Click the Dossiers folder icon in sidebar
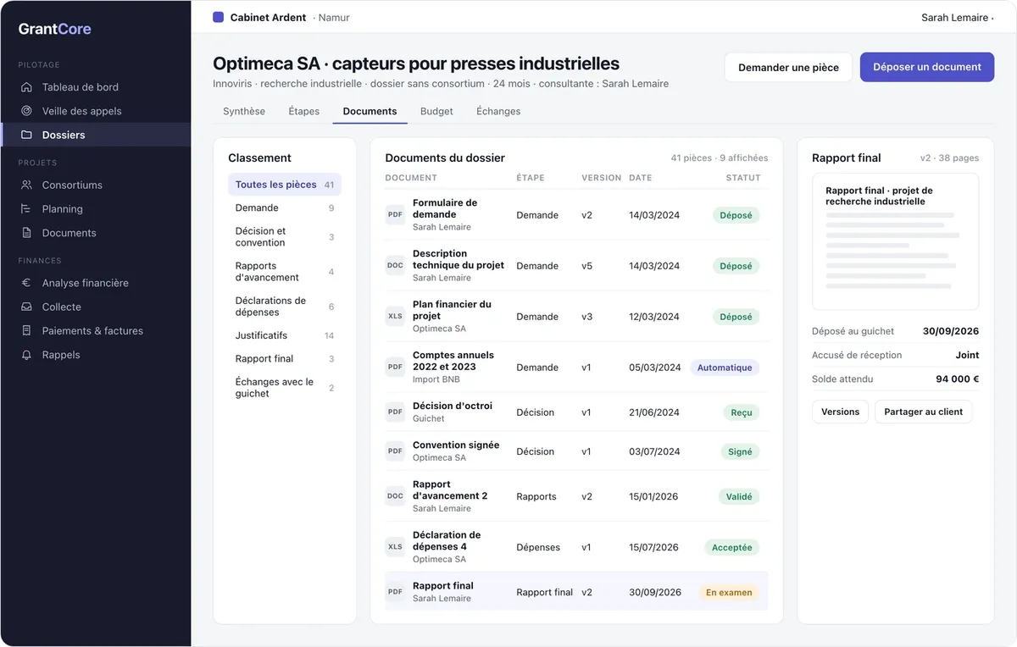Image resolution: width=1017 pixels, height=647 pixels. [26, 135]
